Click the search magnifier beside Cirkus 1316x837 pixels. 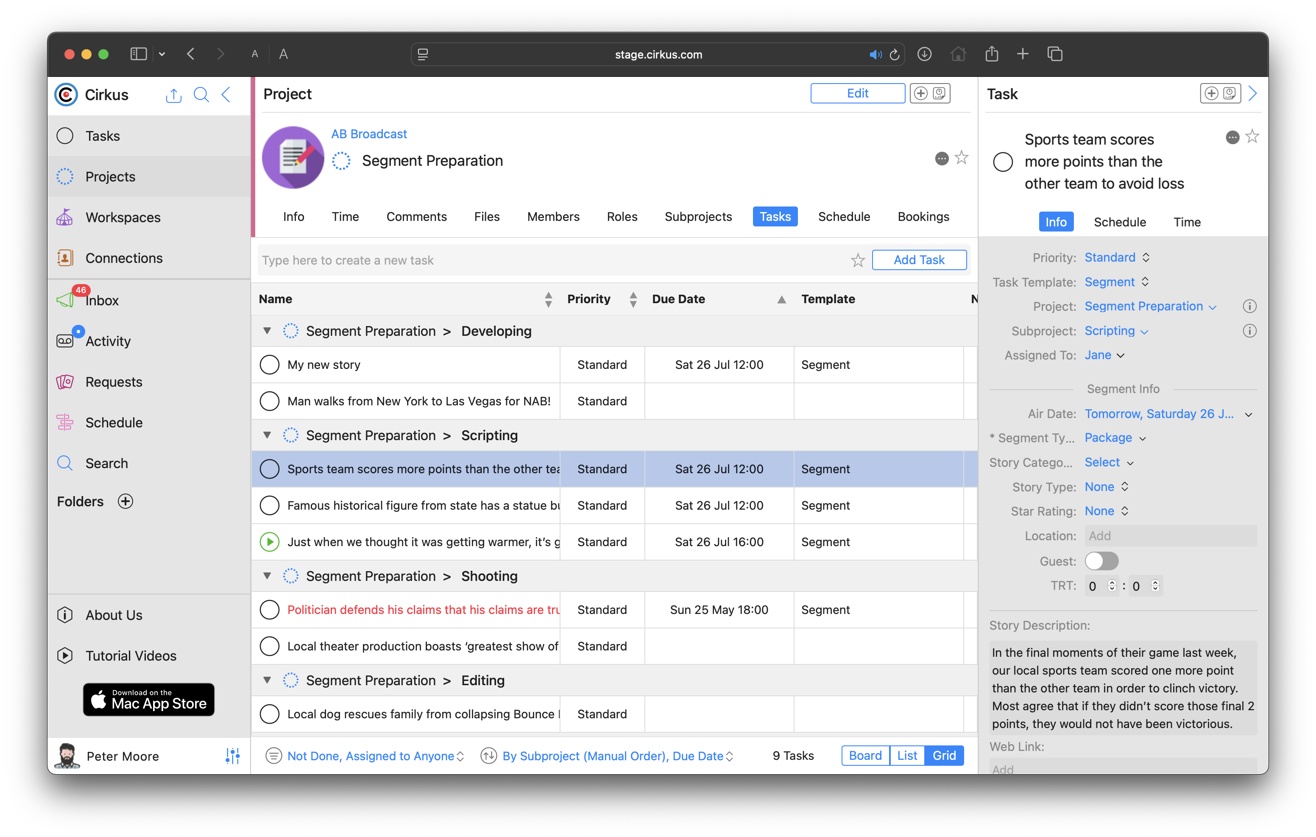coord(201,95)
